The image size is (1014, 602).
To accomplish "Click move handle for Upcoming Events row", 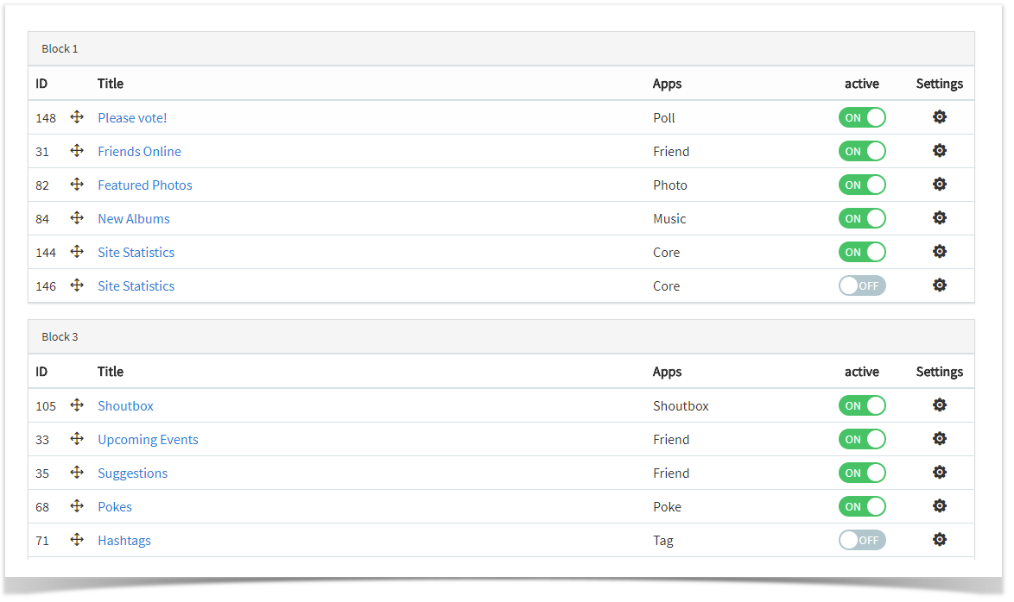I will click(x=77, y=439).
